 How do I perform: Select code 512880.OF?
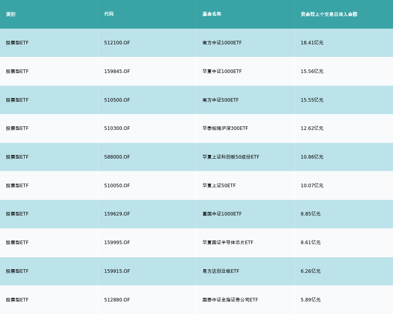pos(117,300)
